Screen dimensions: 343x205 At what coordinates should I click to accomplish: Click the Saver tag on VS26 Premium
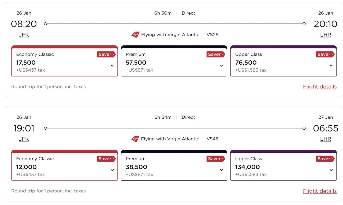tap(216, 54)
